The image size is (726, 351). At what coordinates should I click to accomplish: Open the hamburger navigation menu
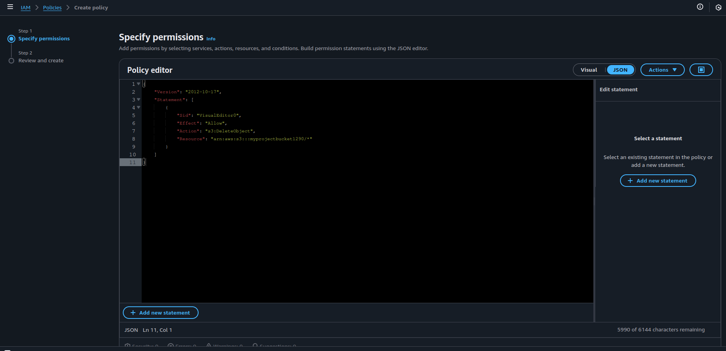[10, 7]
